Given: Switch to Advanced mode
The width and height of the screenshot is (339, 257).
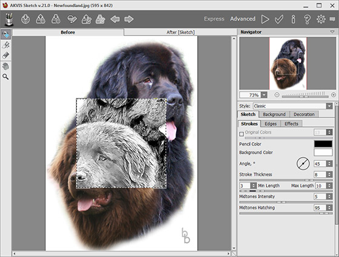Looking at the screenshot, I should tap(243, 19).
